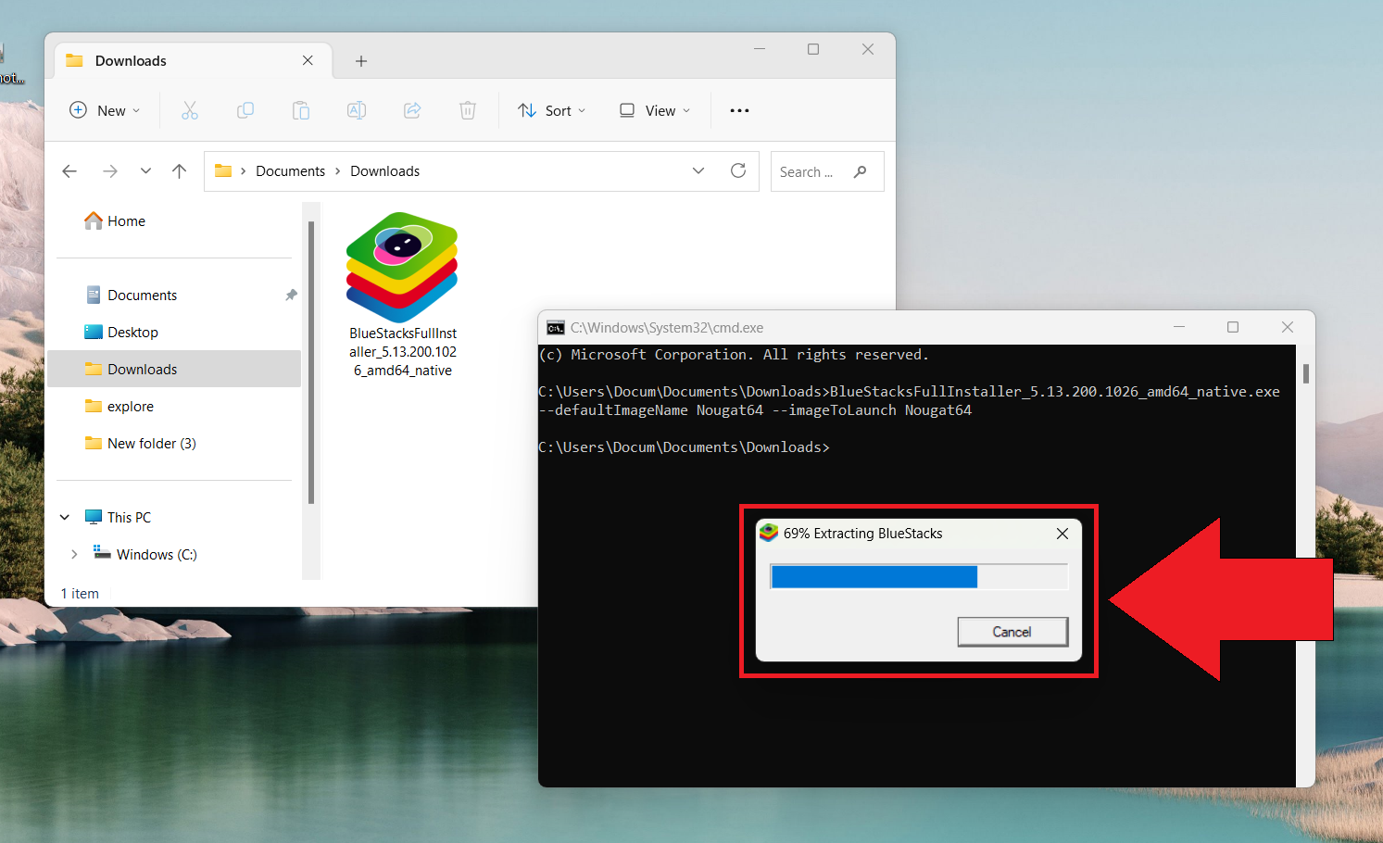
Task: Click the Copy icon in the toolbar
Action: coord(245,110)
